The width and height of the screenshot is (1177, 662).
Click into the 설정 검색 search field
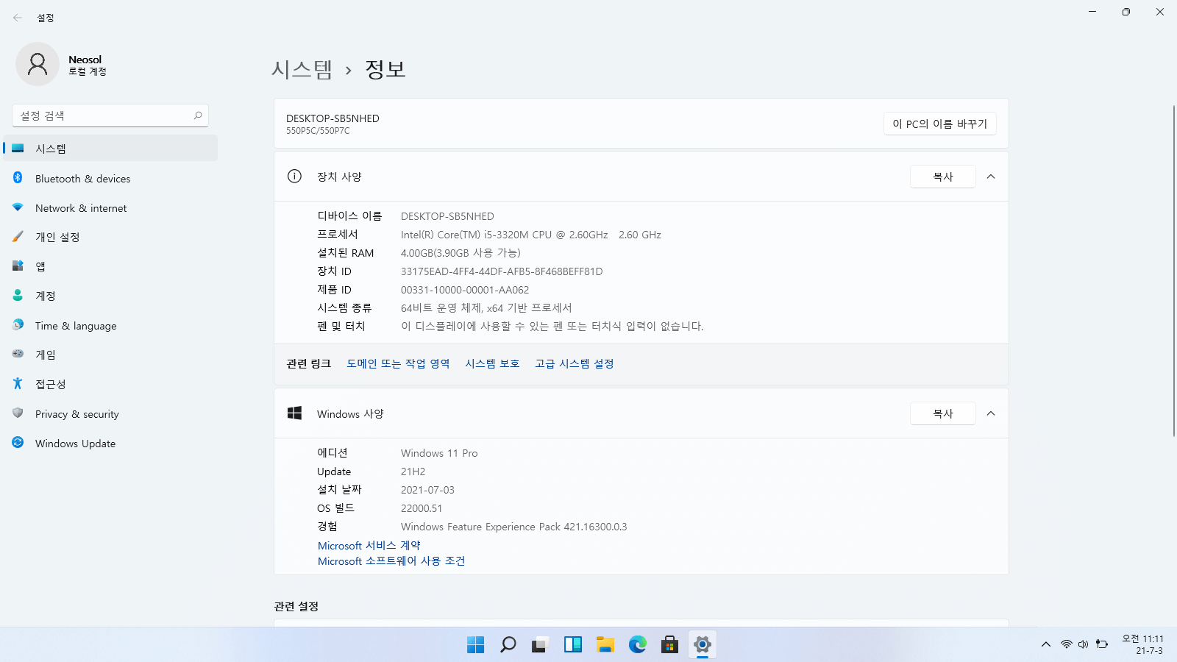[x=110, y=115]
